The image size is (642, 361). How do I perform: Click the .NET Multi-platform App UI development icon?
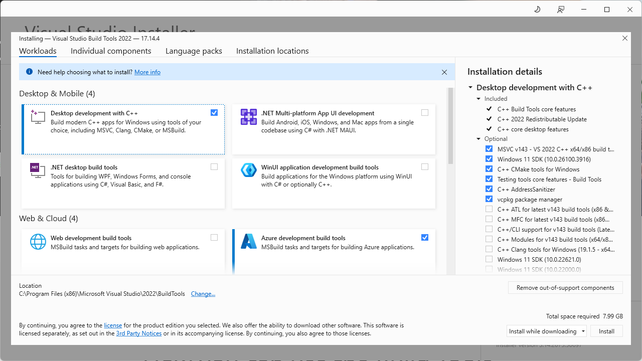tap(248, 116)
